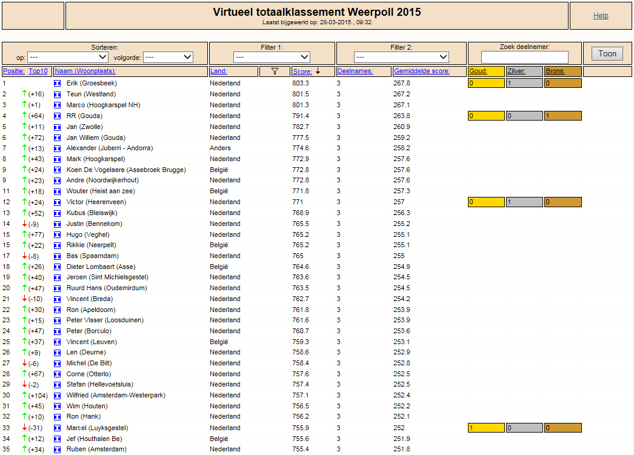This screenshot has width=634, height=455.
Task: Click the blue icon next to Koen De Vogelaere
Action: [58, 170]
